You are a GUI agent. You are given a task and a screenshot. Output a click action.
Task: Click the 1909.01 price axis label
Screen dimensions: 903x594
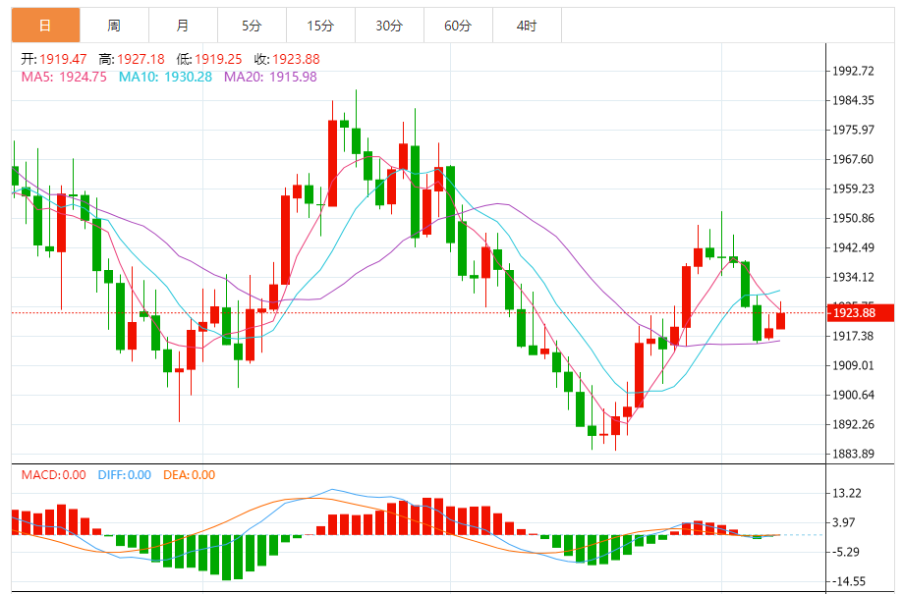pyautogui.click(x=853, y=365)
